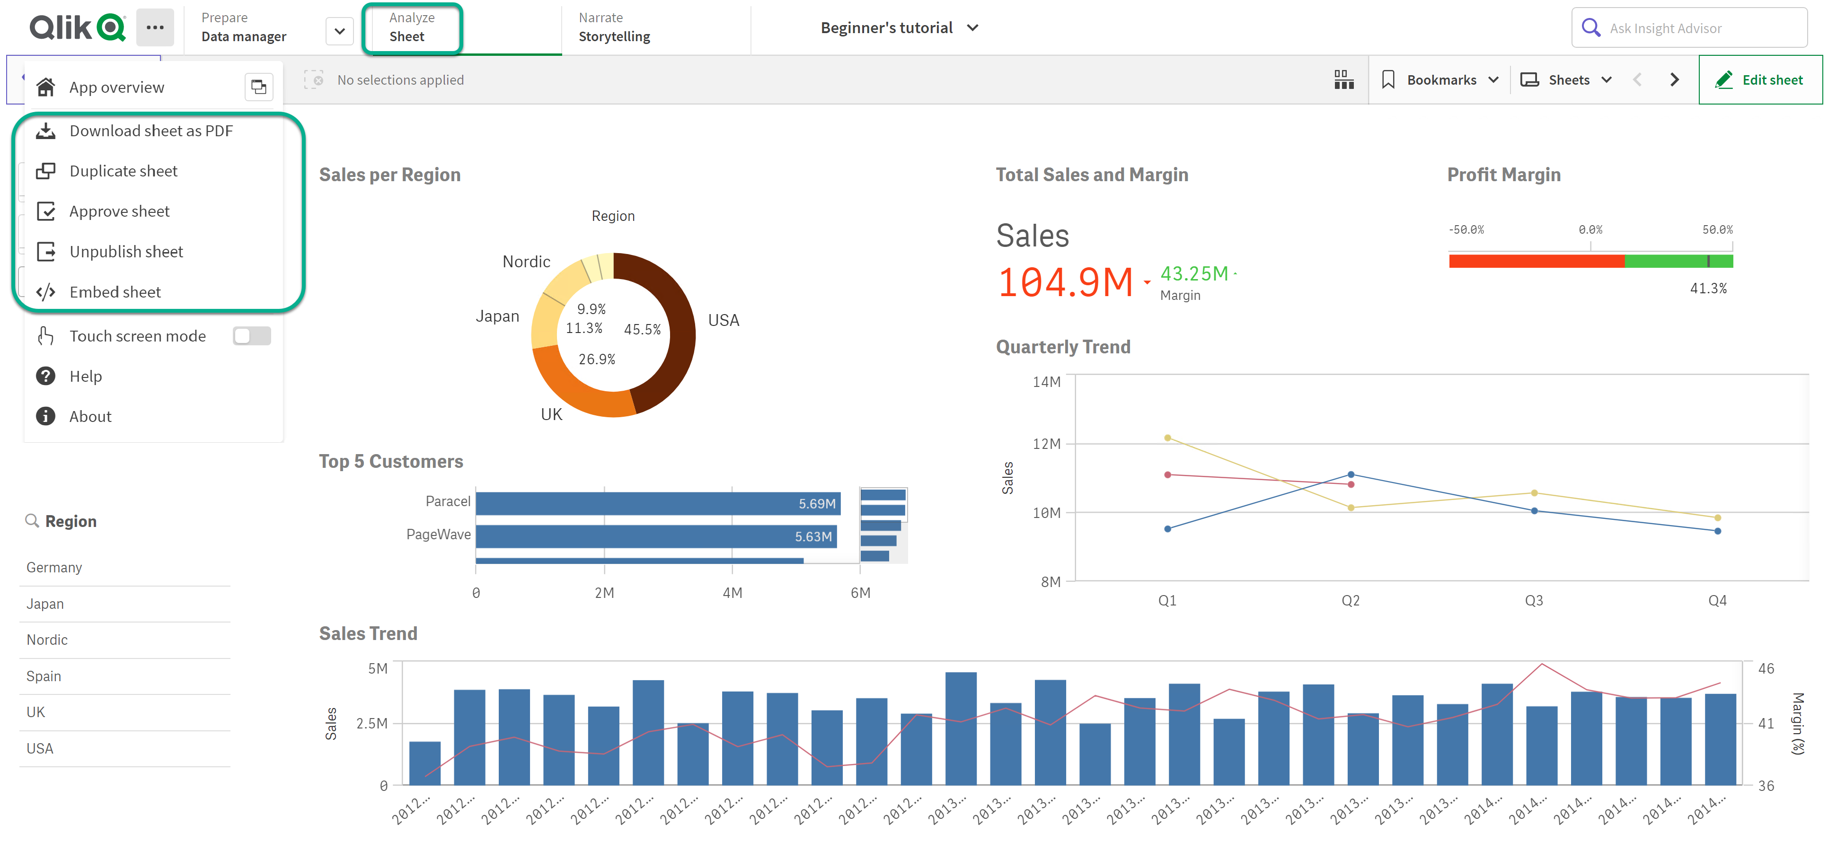Select the Analyze Sheet tab
Image resolution: width=1828 pixels, height=842 pixels.
(412, 26)
